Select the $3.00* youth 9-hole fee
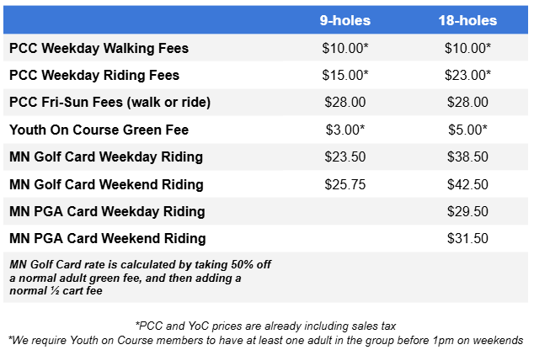Screen dimensions: 534x350 (x=345, y=130)
